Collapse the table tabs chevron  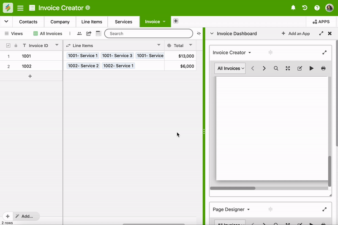click(6, 21)
